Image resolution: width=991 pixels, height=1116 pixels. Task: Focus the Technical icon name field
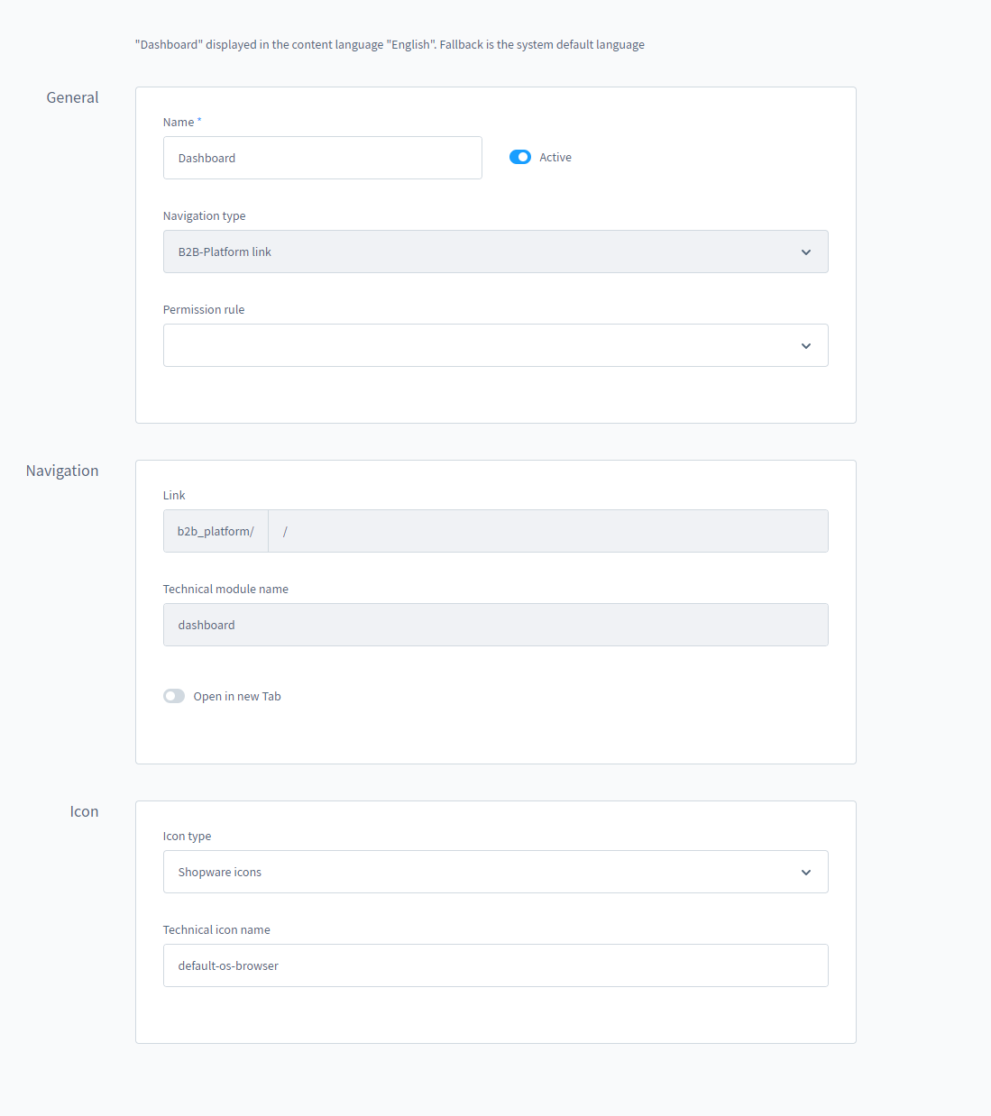coord(495,965)
